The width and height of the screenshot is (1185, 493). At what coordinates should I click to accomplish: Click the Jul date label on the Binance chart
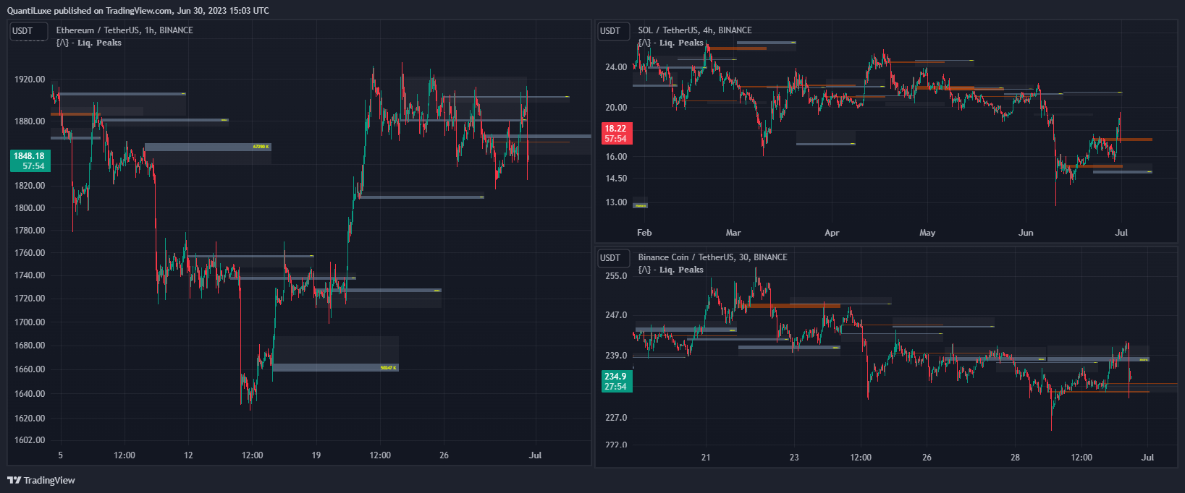[1147, 458]
